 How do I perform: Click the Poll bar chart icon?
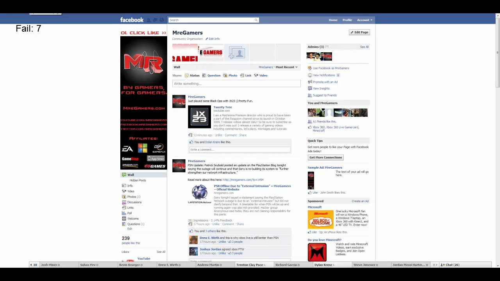124,213
